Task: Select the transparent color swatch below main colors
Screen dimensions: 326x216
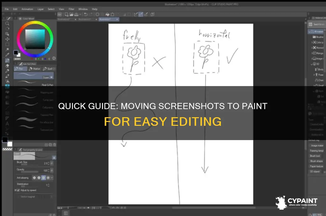Action: coord(7,149)
